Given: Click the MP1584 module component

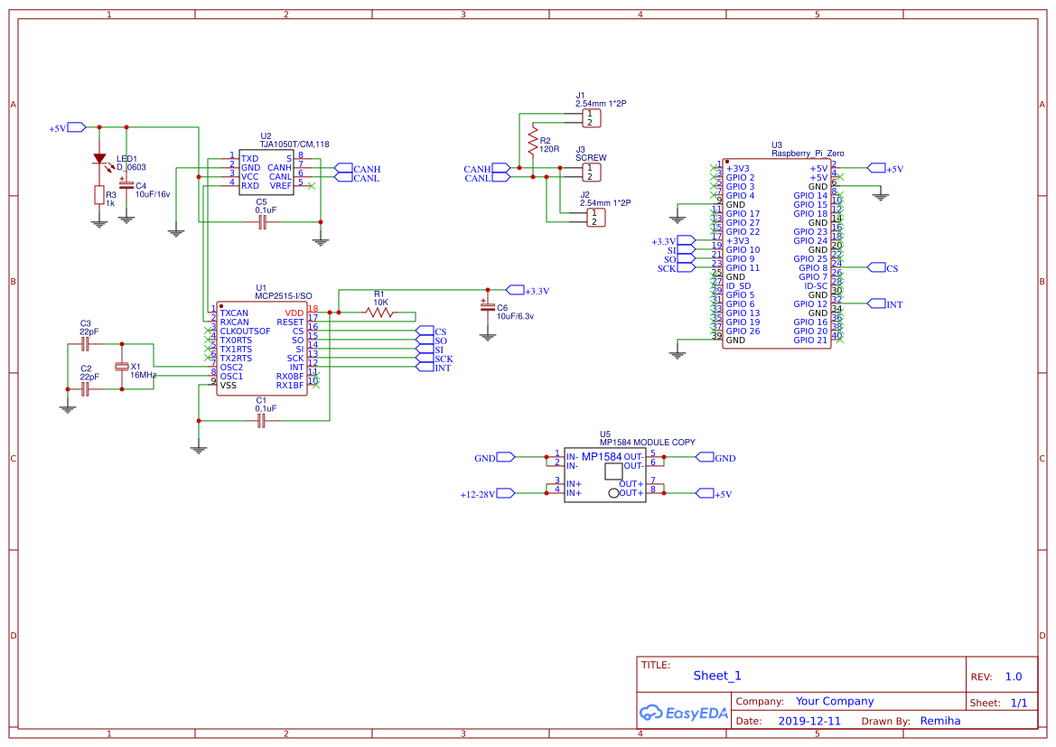Looking at the screenshot, I should tap(604, 475).
